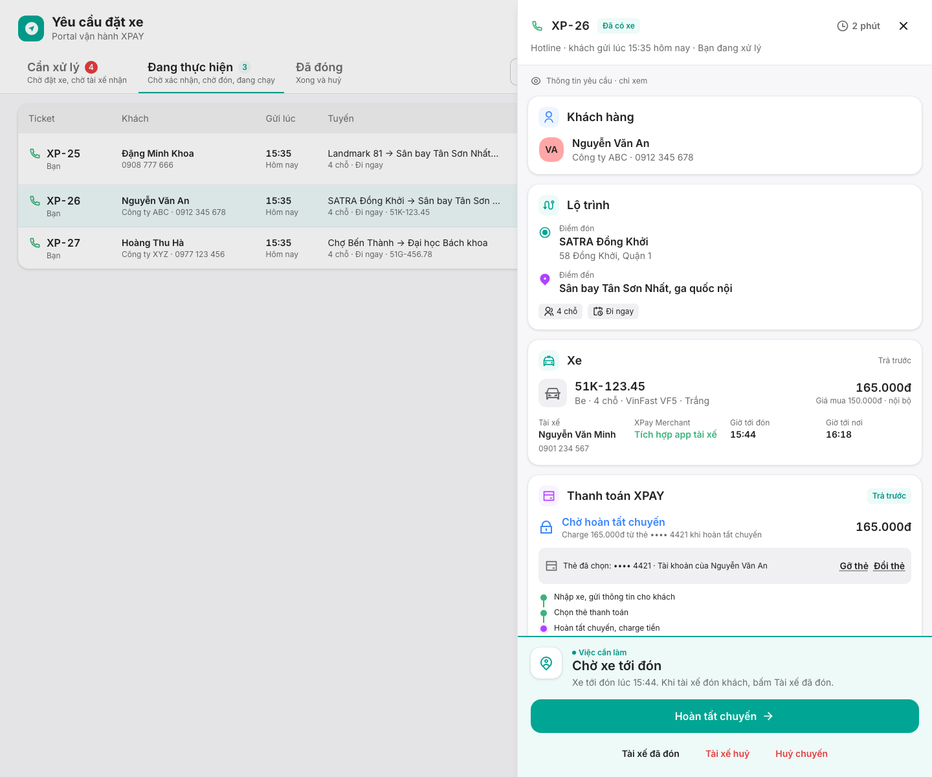The width and height of the screenshot is (932, 777).
Task: Click the Hoàn tất chuyến button
Action: 725,716
